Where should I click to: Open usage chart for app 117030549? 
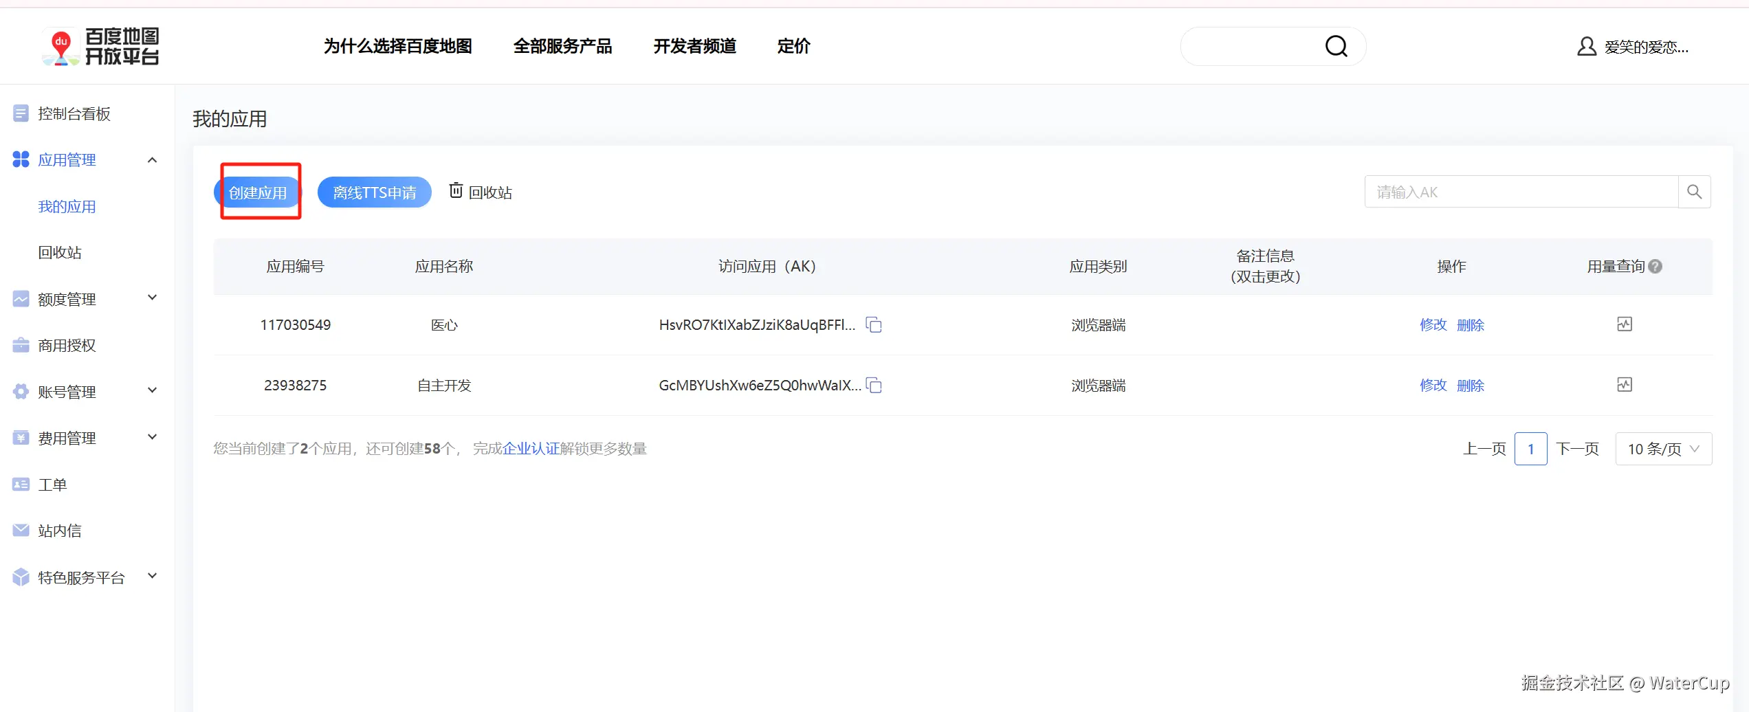point(1625,324)
